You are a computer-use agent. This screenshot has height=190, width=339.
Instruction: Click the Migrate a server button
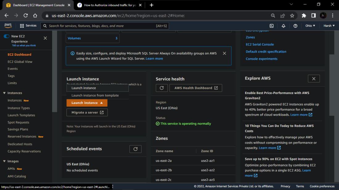pyautogui.click(x=87, y=113)
